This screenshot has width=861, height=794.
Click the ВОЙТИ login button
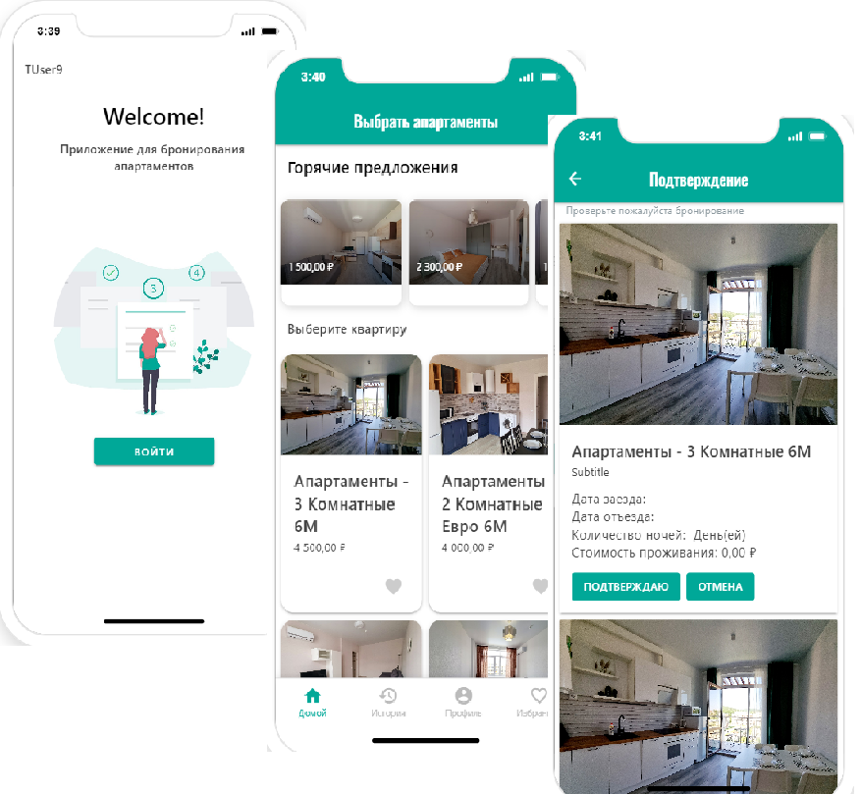pos(154,451)
